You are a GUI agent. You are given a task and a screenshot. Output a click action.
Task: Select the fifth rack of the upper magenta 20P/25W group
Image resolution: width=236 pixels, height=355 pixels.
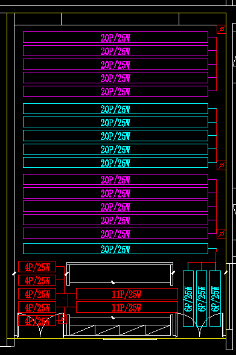(x=116, y=91)
